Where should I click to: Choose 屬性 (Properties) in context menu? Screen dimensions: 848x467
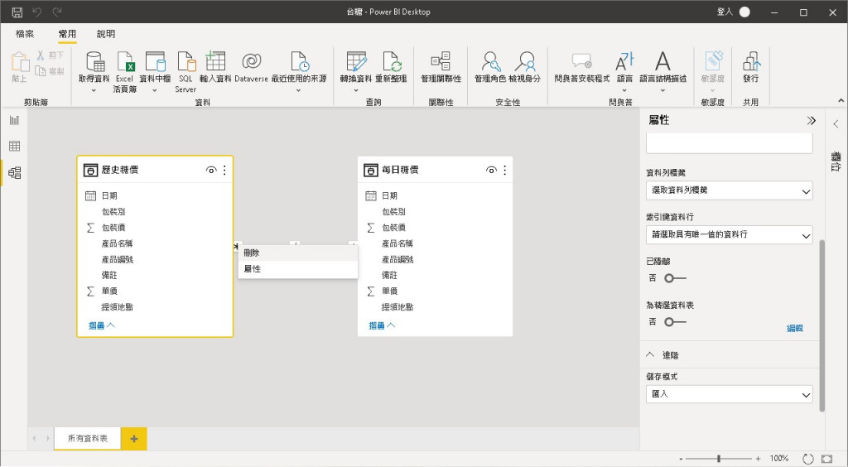tap(298, 268)
